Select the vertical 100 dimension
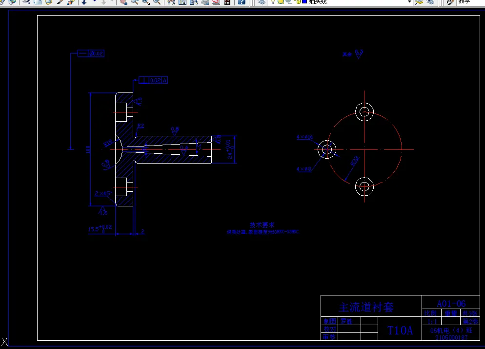Screen dimensions: 485x349 [x=88, y=149]
